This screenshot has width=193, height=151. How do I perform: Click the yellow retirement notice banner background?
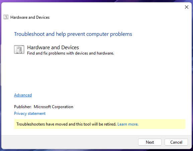tap(163, 124)
